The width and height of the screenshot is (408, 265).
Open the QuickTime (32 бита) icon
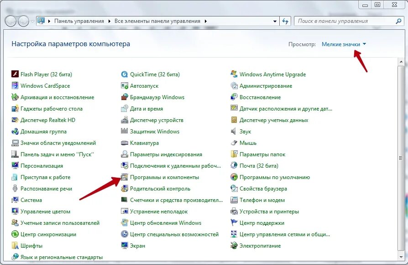(125, 74)
